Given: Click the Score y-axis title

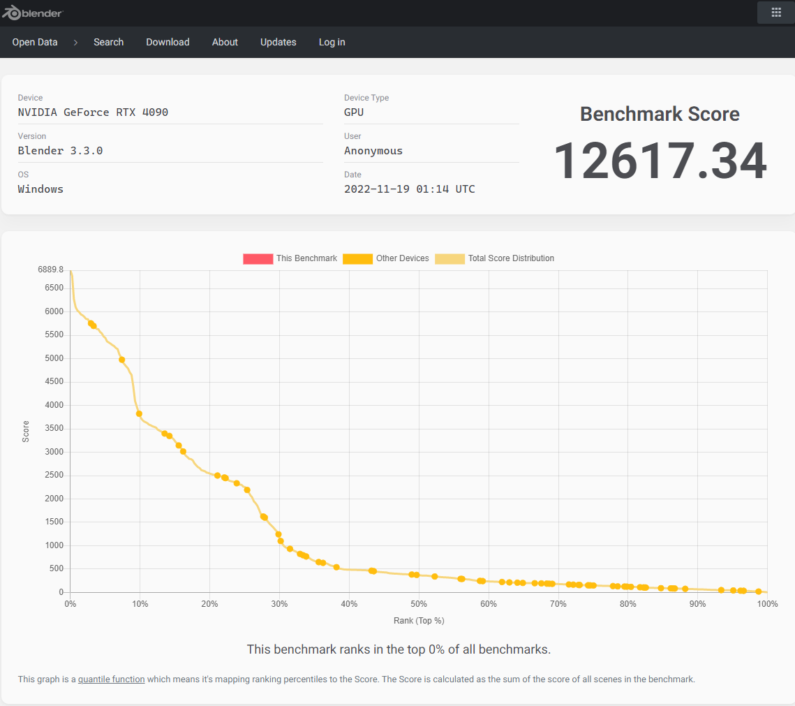Looking at the screenshot, I should tap(26, 432).
